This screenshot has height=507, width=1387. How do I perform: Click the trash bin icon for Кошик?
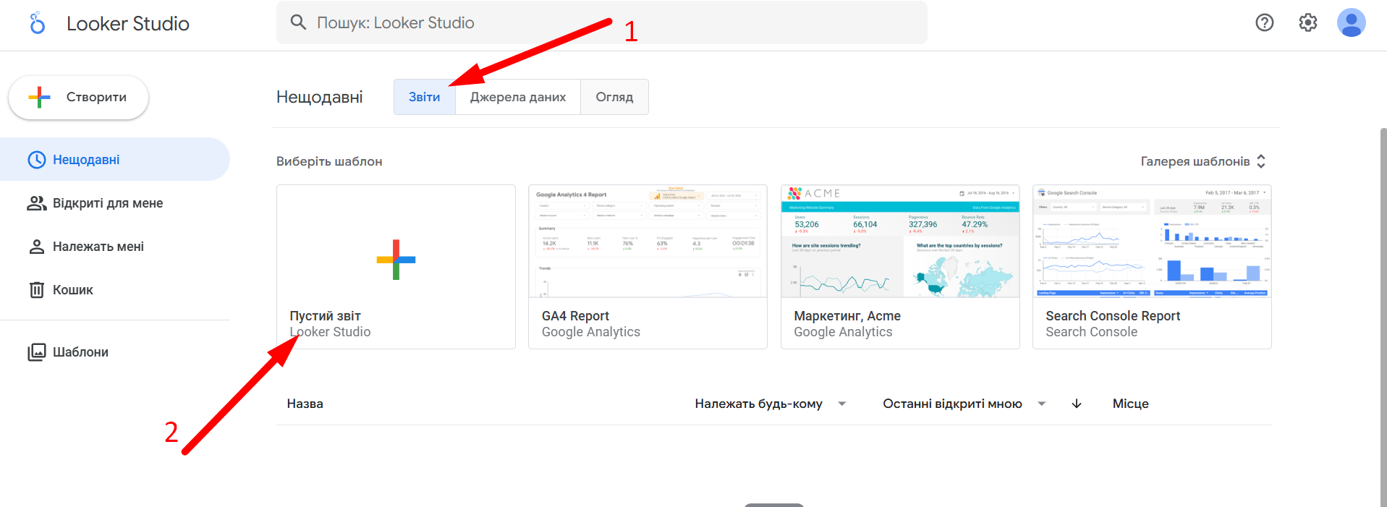pos(36,290)
